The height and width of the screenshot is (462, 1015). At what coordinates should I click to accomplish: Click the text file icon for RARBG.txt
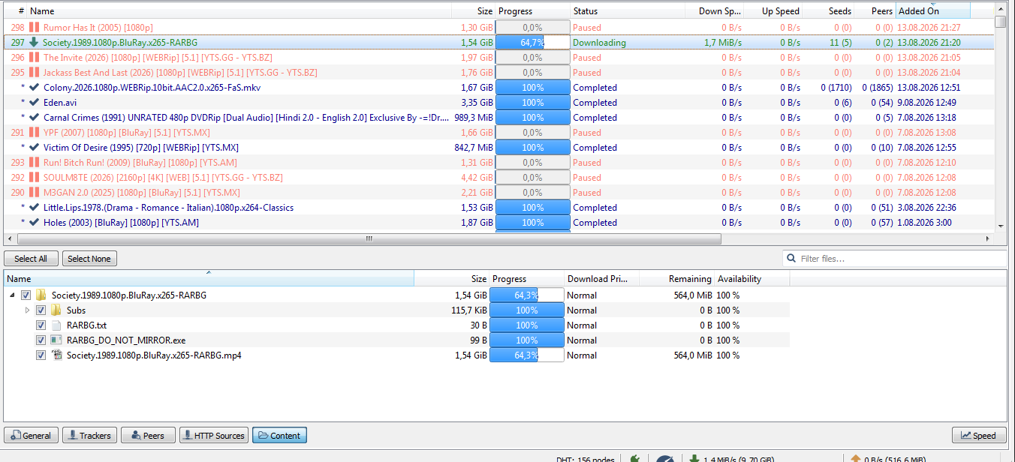coord(56,325)
